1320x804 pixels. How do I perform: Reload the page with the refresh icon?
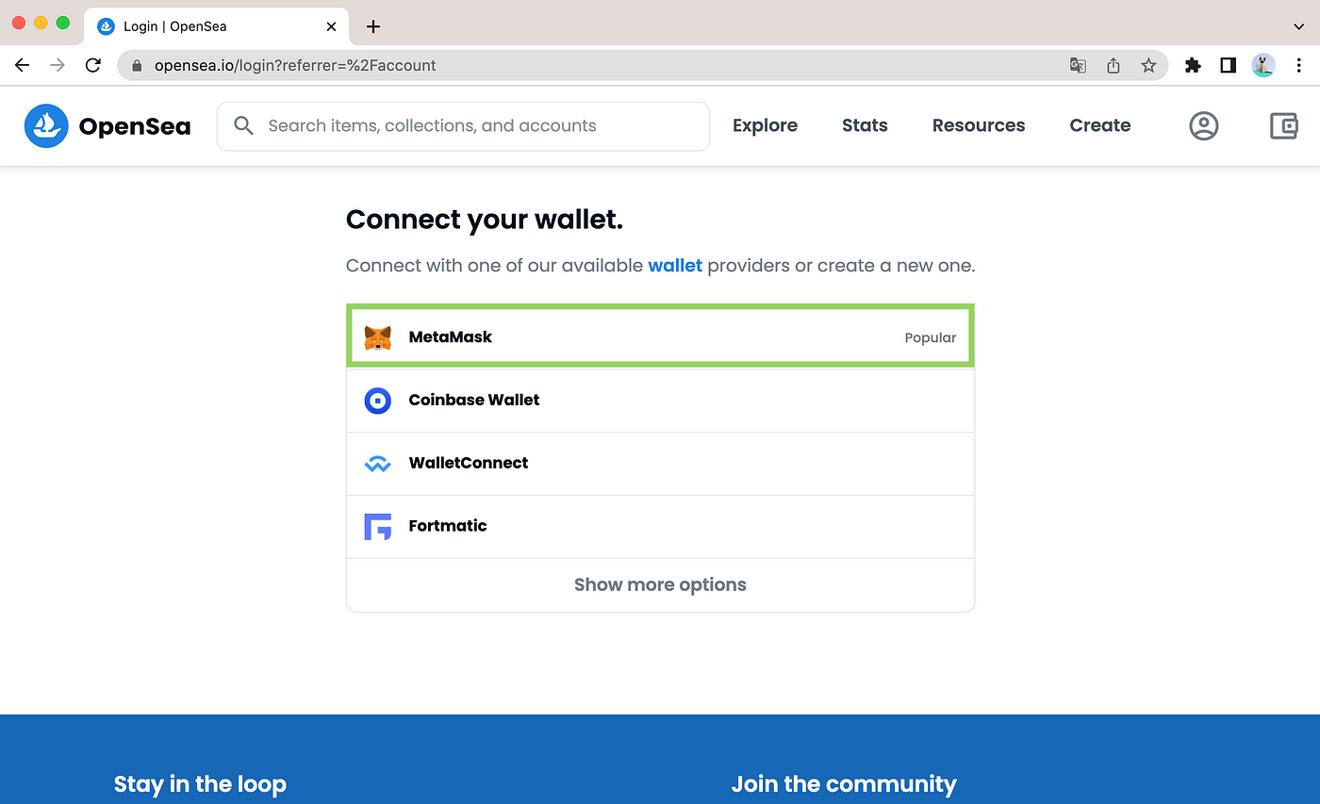click(x=92, y=65)
